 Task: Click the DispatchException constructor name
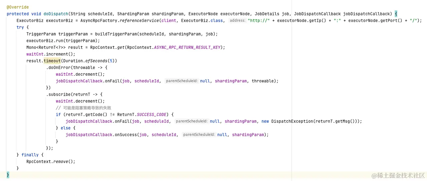(x=292, y=121)
